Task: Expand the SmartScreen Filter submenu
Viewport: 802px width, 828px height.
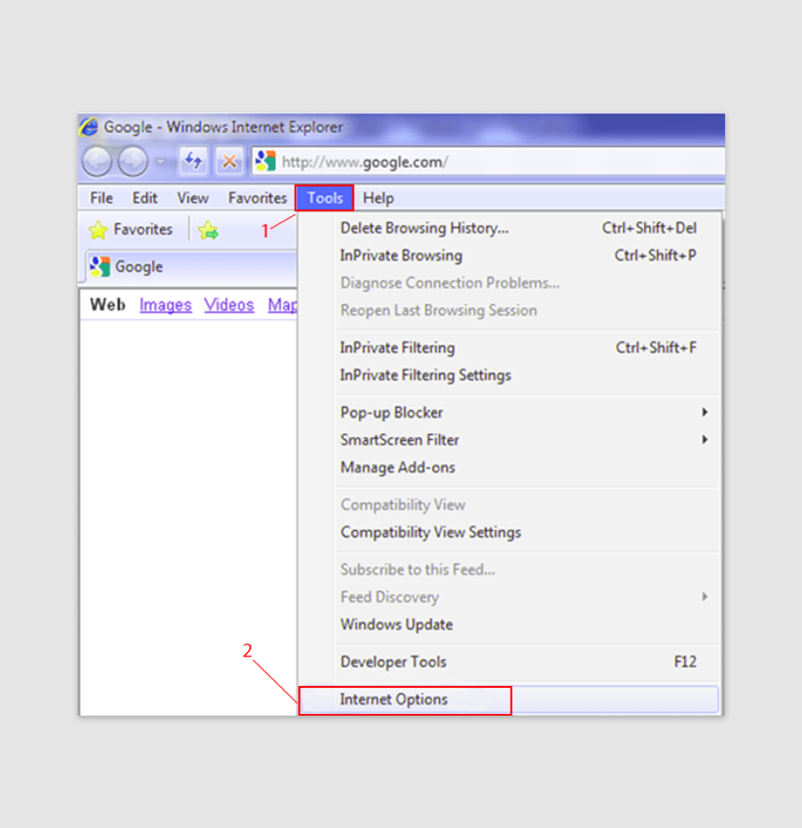Action: tap(509, 440)
